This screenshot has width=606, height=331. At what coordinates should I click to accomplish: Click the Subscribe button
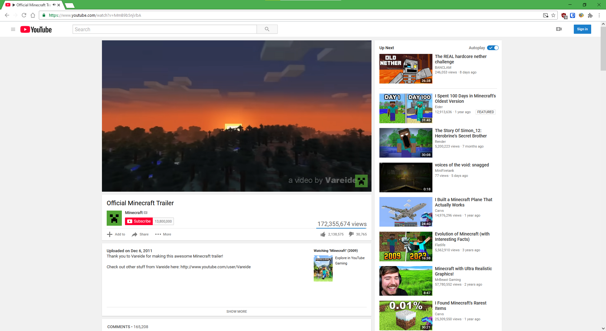139,221
